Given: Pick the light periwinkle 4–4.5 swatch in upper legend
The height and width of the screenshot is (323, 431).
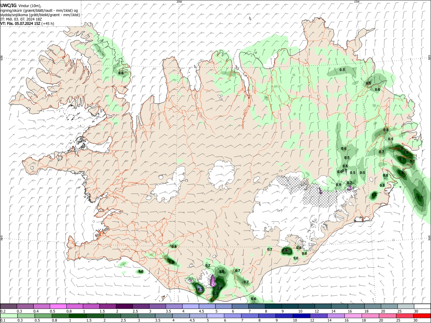Looking at the screenshot, I should pos(191,306).
